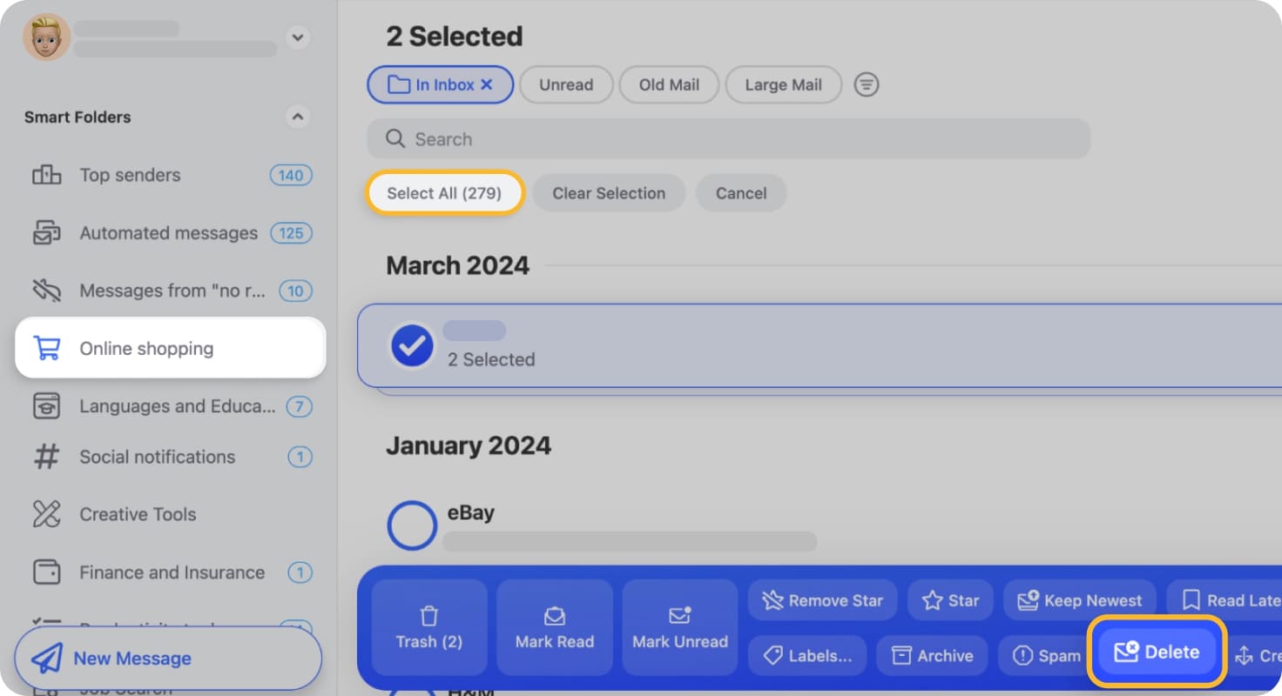Open the account switcher chevron

297,37
